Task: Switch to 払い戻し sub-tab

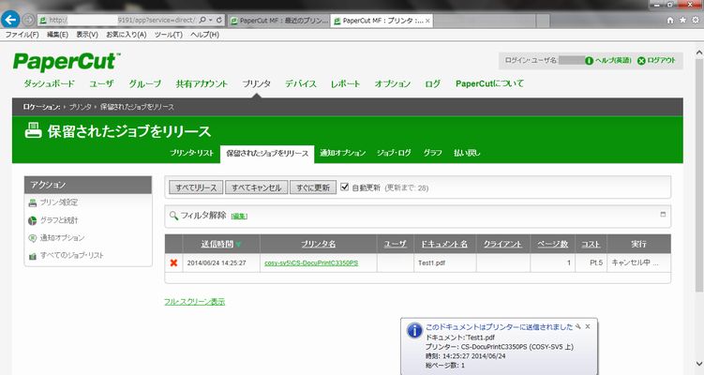Action: pyautogui.click(x=467, y=153)
